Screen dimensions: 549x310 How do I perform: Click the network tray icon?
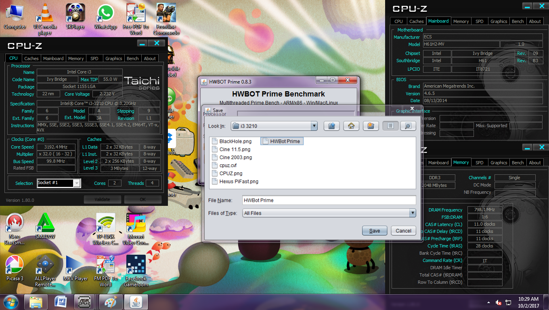509,302
